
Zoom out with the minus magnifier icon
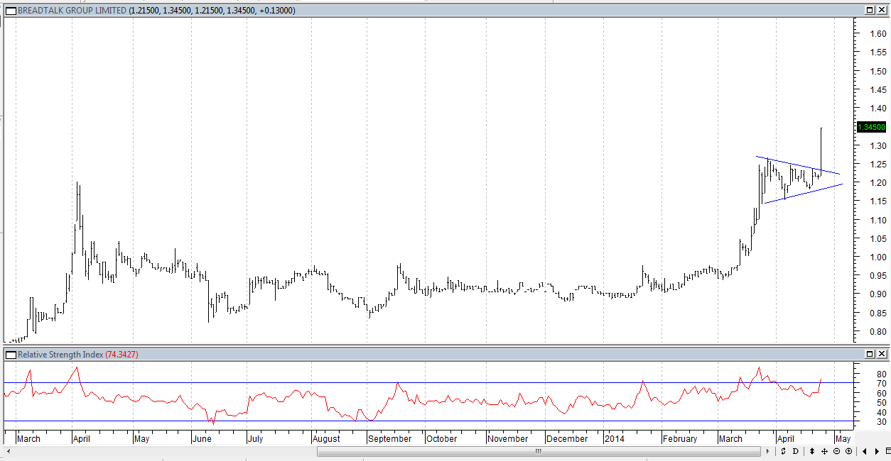pos(837,451)
